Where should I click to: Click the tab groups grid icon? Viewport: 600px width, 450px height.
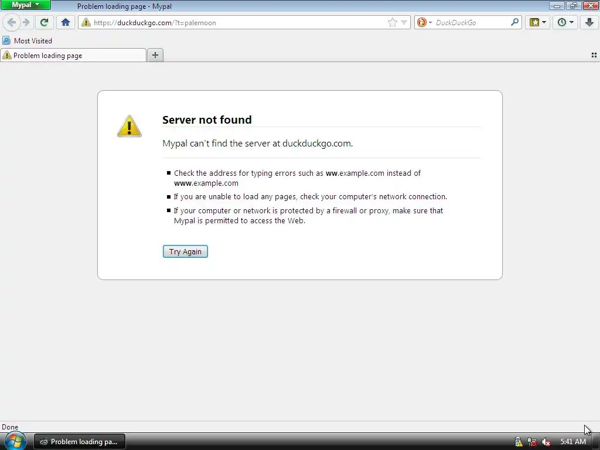594,55
